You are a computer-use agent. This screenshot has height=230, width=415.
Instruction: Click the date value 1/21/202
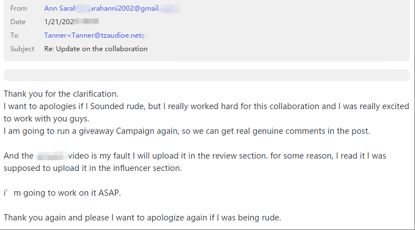point(59,22)
